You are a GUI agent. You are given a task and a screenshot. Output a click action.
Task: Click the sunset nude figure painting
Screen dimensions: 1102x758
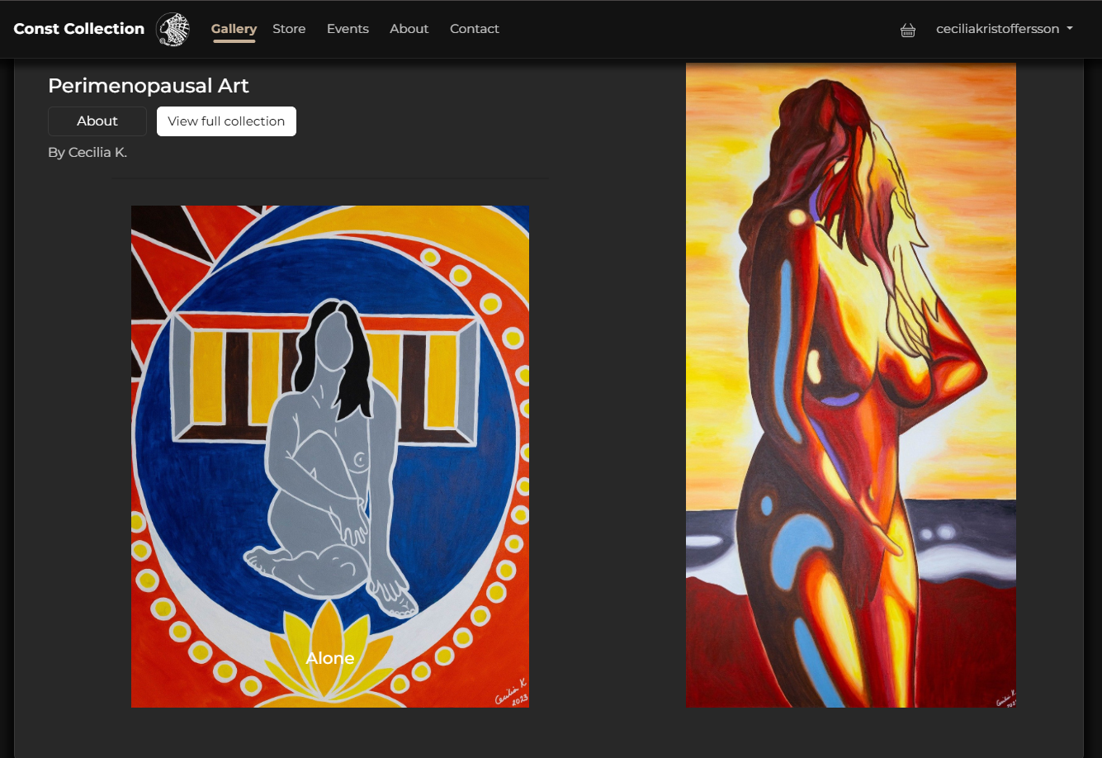(x=851, y=384)
